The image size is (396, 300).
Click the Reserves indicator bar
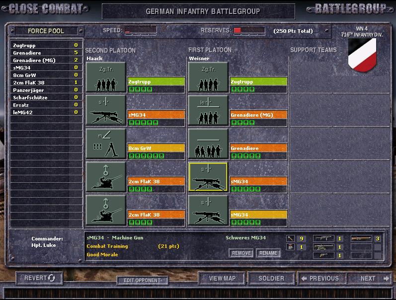pos(249,30)
